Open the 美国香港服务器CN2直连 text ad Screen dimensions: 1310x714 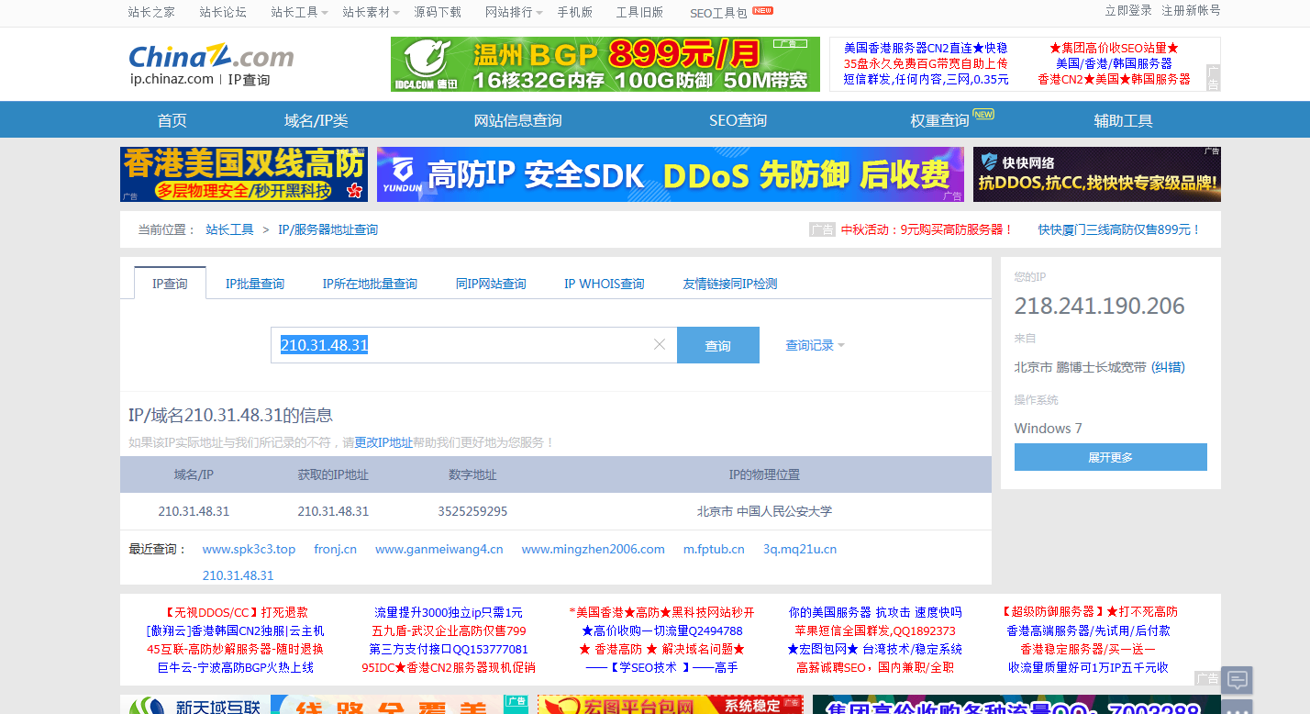tap(926, 48)
